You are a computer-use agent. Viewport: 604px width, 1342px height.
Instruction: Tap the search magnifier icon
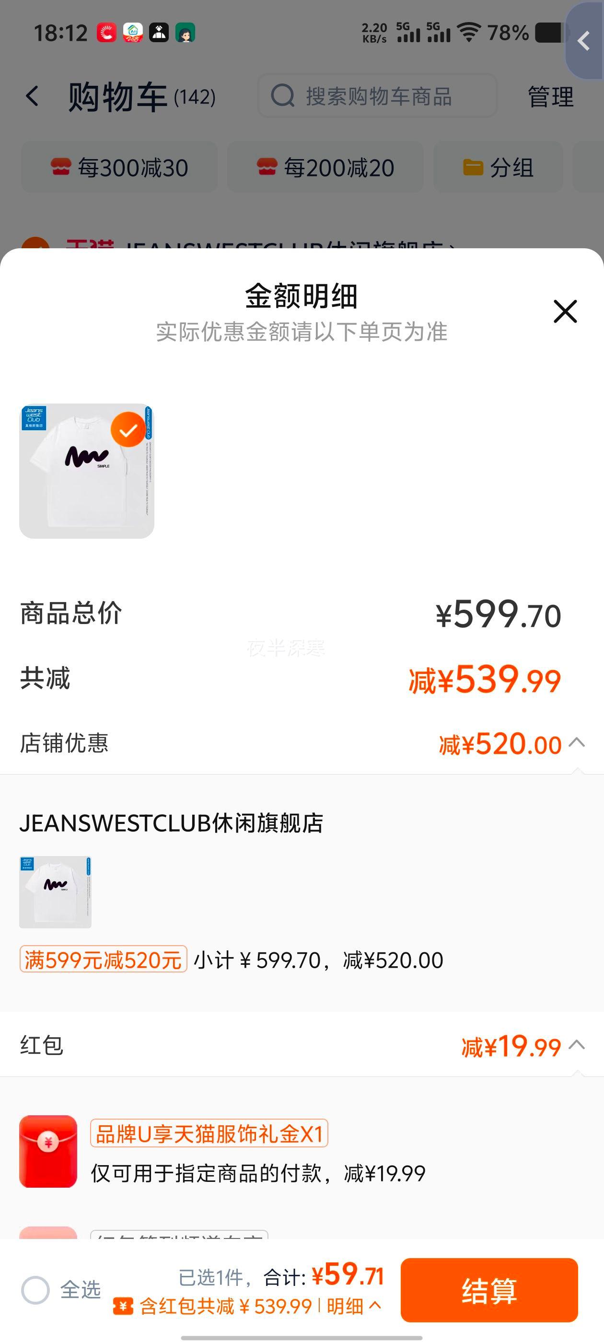283,96
